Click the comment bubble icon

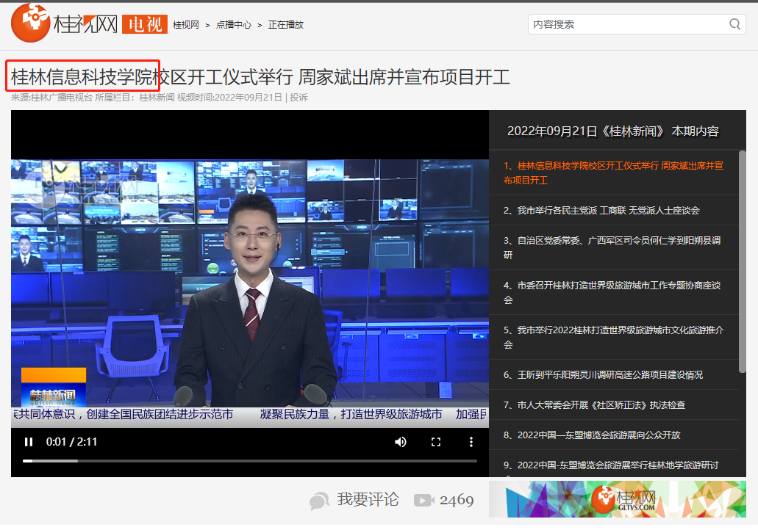319,501
